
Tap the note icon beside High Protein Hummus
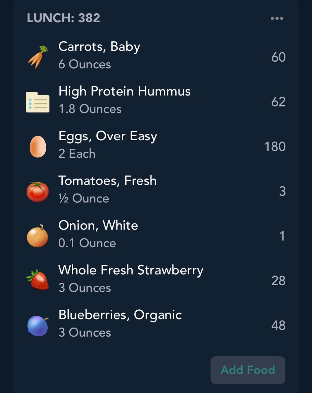38,102
